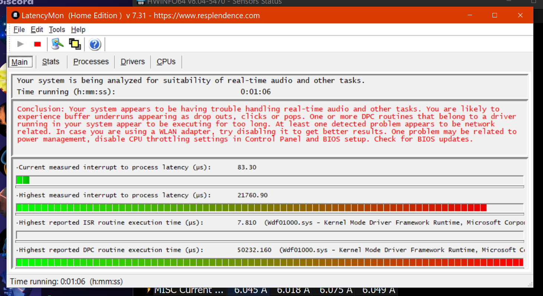The image size is (543, 296).
Task: Open help via the blue question mark icon
Action: 95,45
